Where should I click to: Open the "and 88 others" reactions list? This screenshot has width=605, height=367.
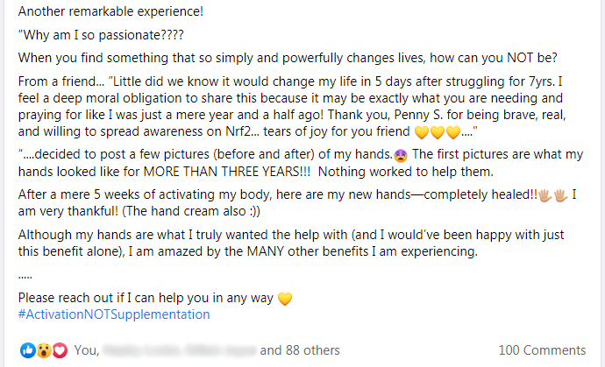[300, 350]
